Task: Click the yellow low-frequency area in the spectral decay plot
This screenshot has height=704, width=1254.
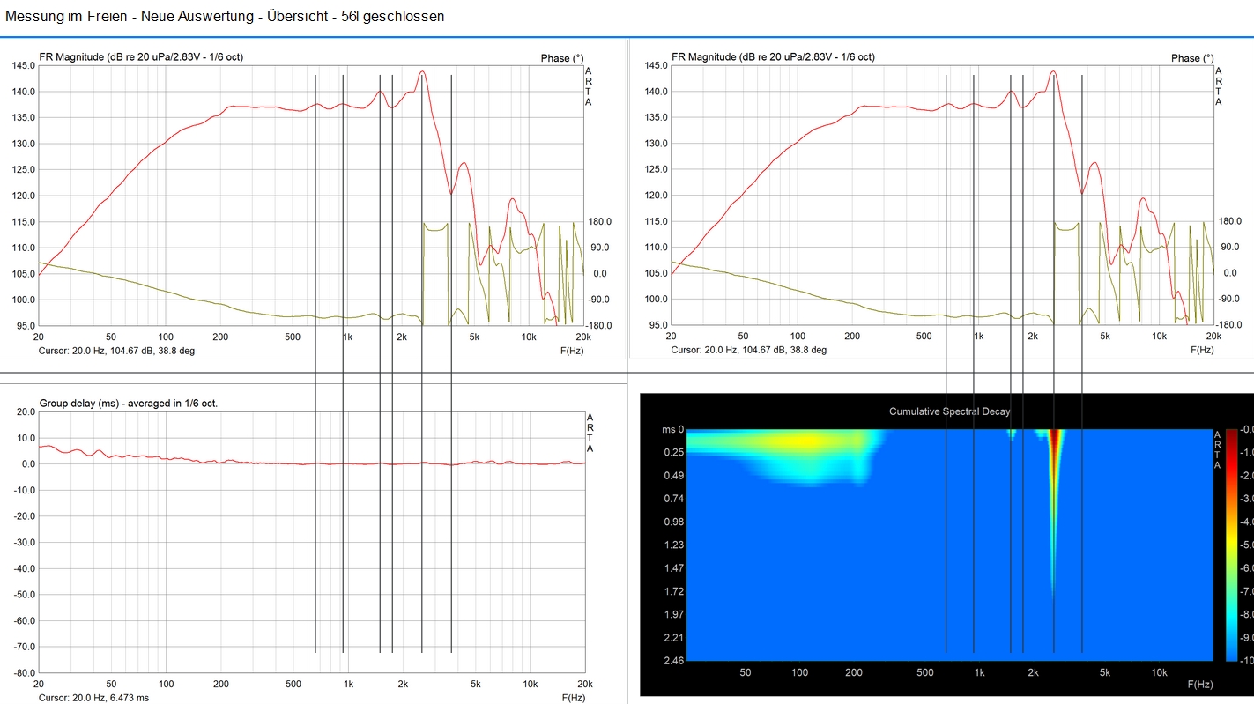Action: pos(802,441)
